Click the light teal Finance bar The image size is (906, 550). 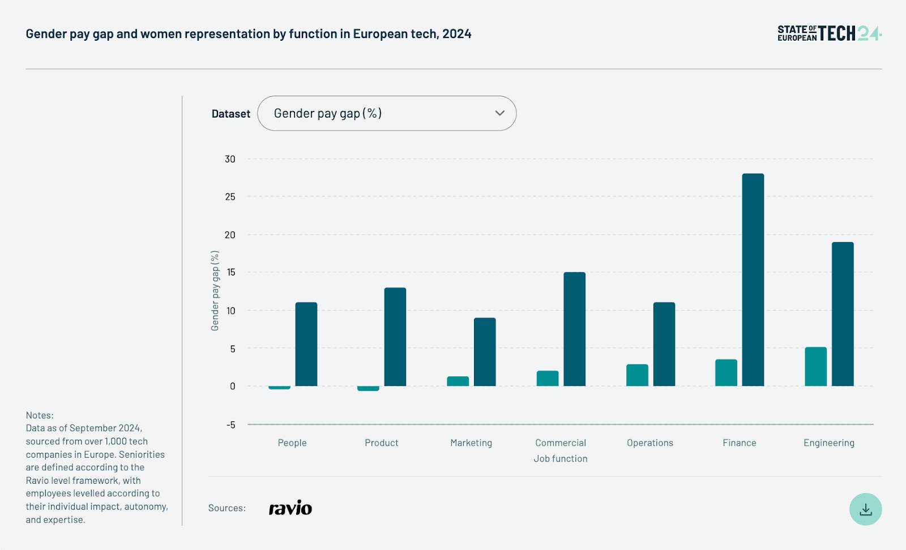[726, 373]
